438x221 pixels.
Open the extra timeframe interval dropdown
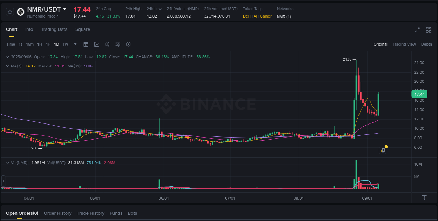[75, 44]
